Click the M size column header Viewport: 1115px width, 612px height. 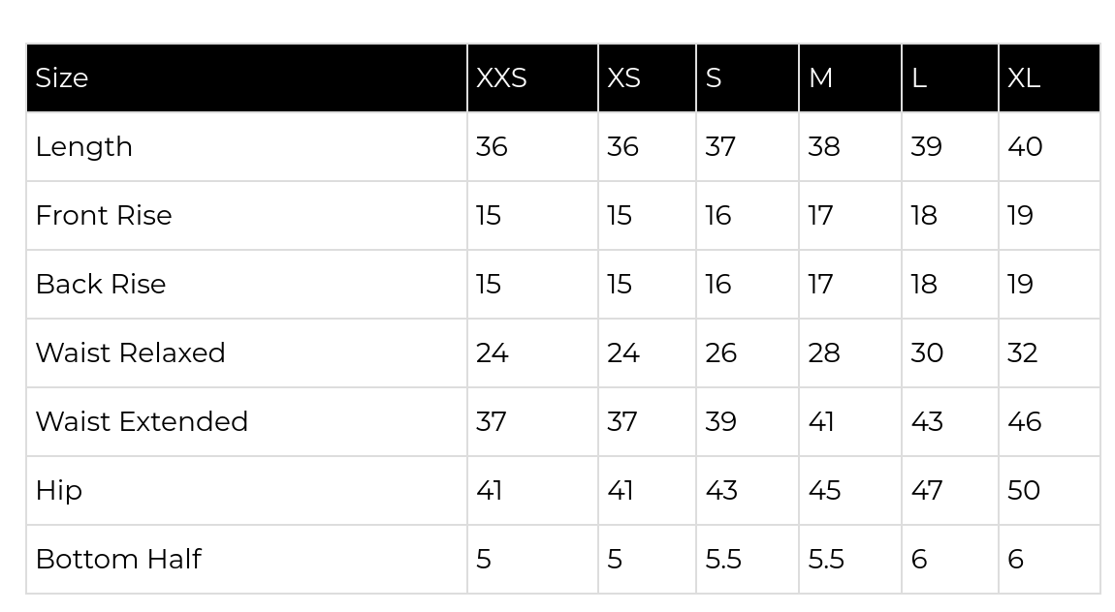(x=850, y=78)
